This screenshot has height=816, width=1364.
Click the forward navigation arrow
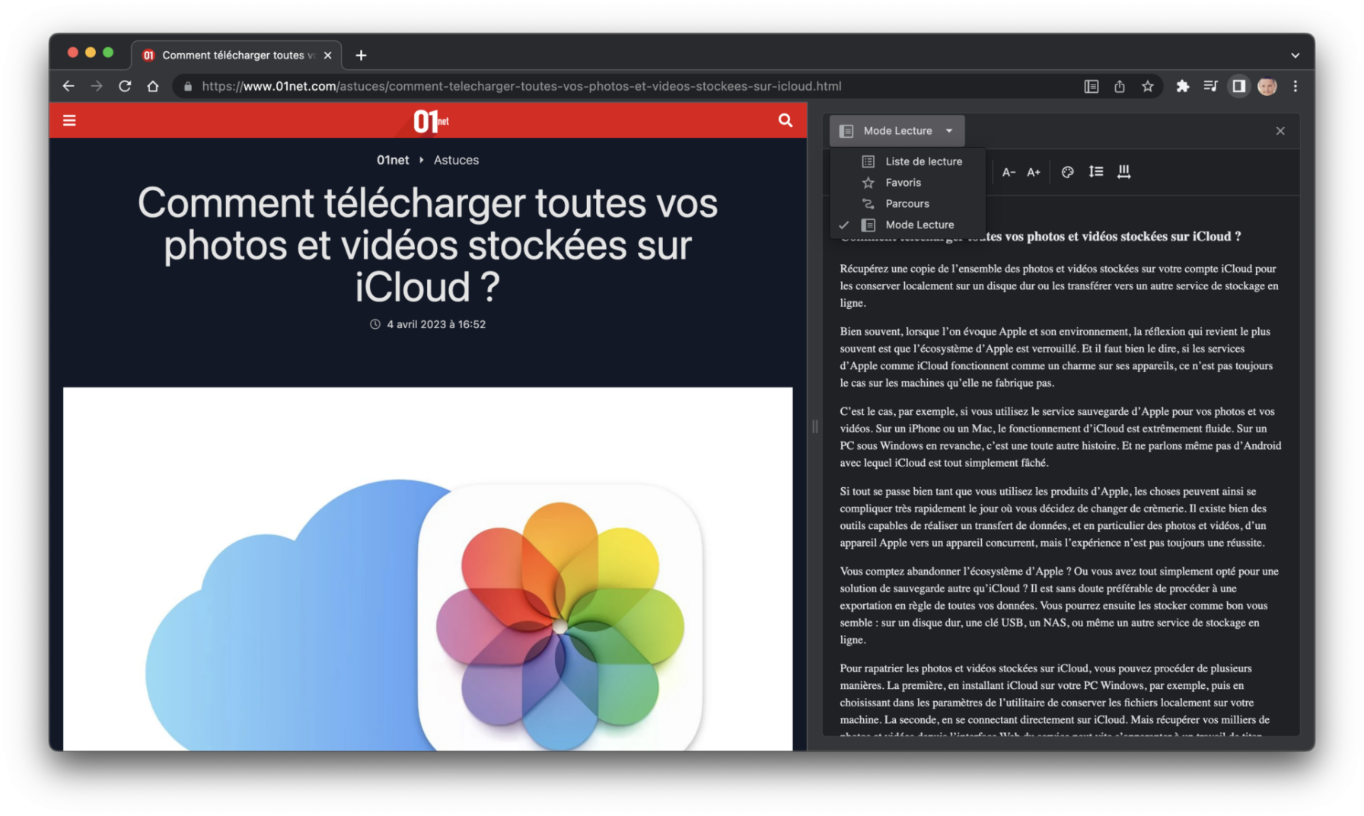[97, 86]
